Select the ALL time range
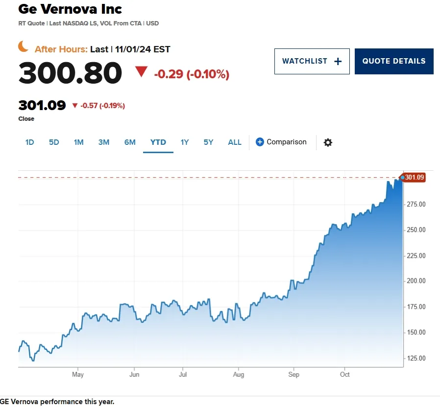Screen dimensions: 440x410 [x=235, y=142]
